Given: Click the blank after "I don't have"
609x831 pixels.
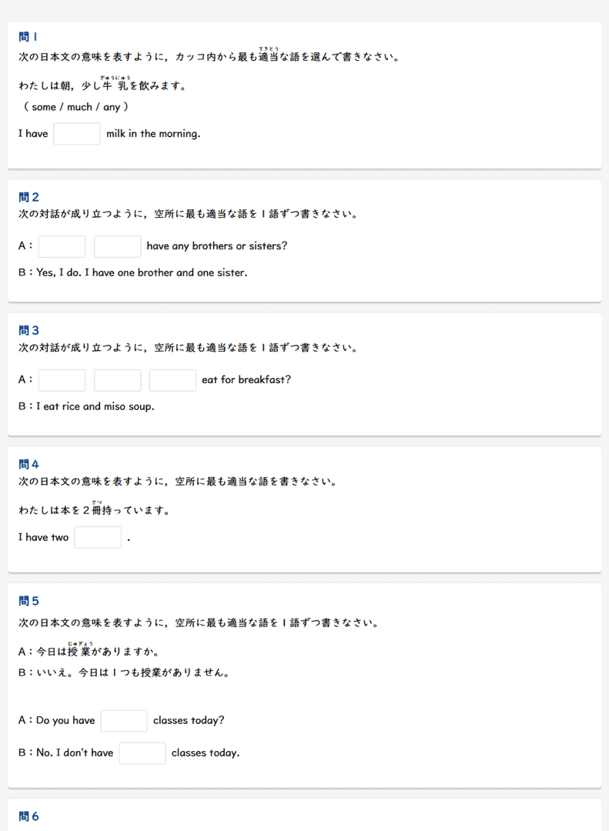Looking at the screenshot, I should tap(142, 753).
